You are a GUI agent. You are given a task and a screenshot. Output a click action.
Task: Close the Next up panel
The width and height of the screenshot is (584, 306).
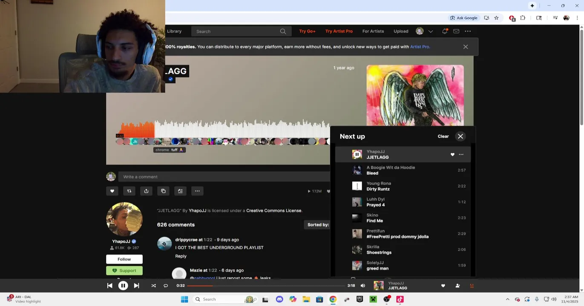(x=460, y=136)
